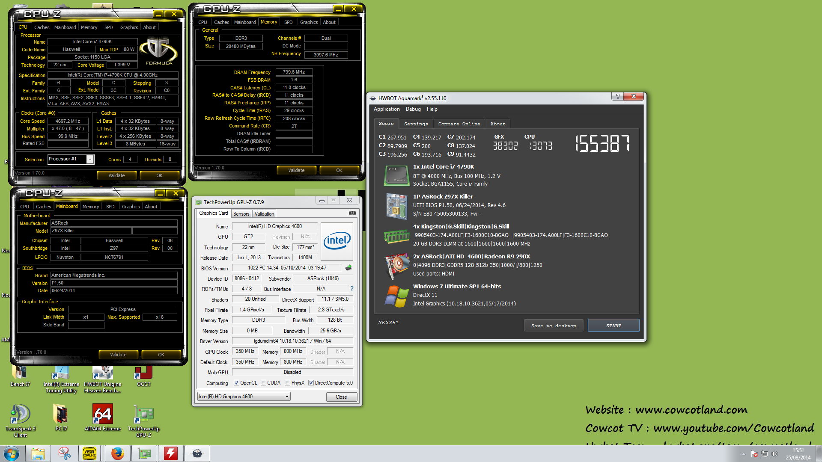Click the GPU-Z BIOS save chip icon

click(348, 268)
